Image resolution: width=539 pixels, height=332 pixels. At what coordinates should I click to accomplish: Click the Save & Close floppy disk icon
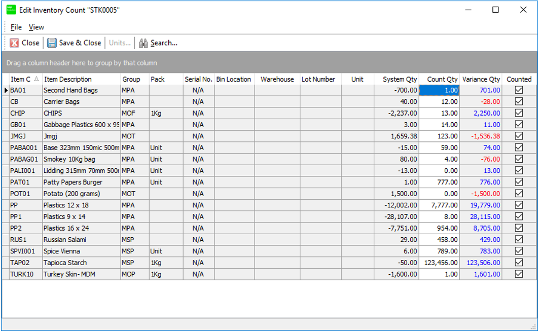click(x=52, y=43)
